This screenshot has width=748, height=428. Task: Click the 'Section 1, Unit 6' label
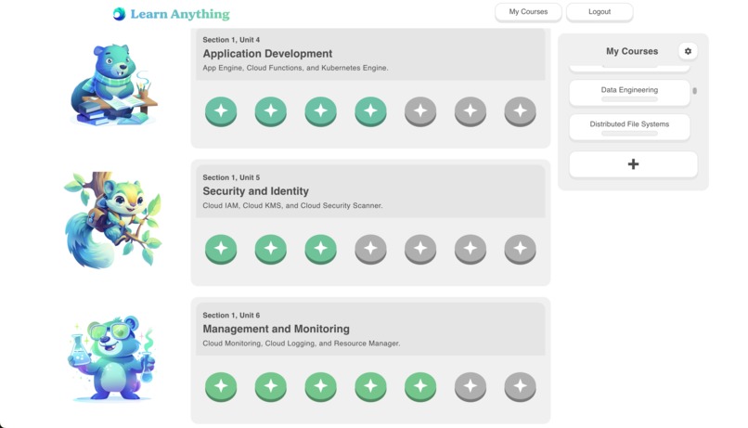pos(231,316)
